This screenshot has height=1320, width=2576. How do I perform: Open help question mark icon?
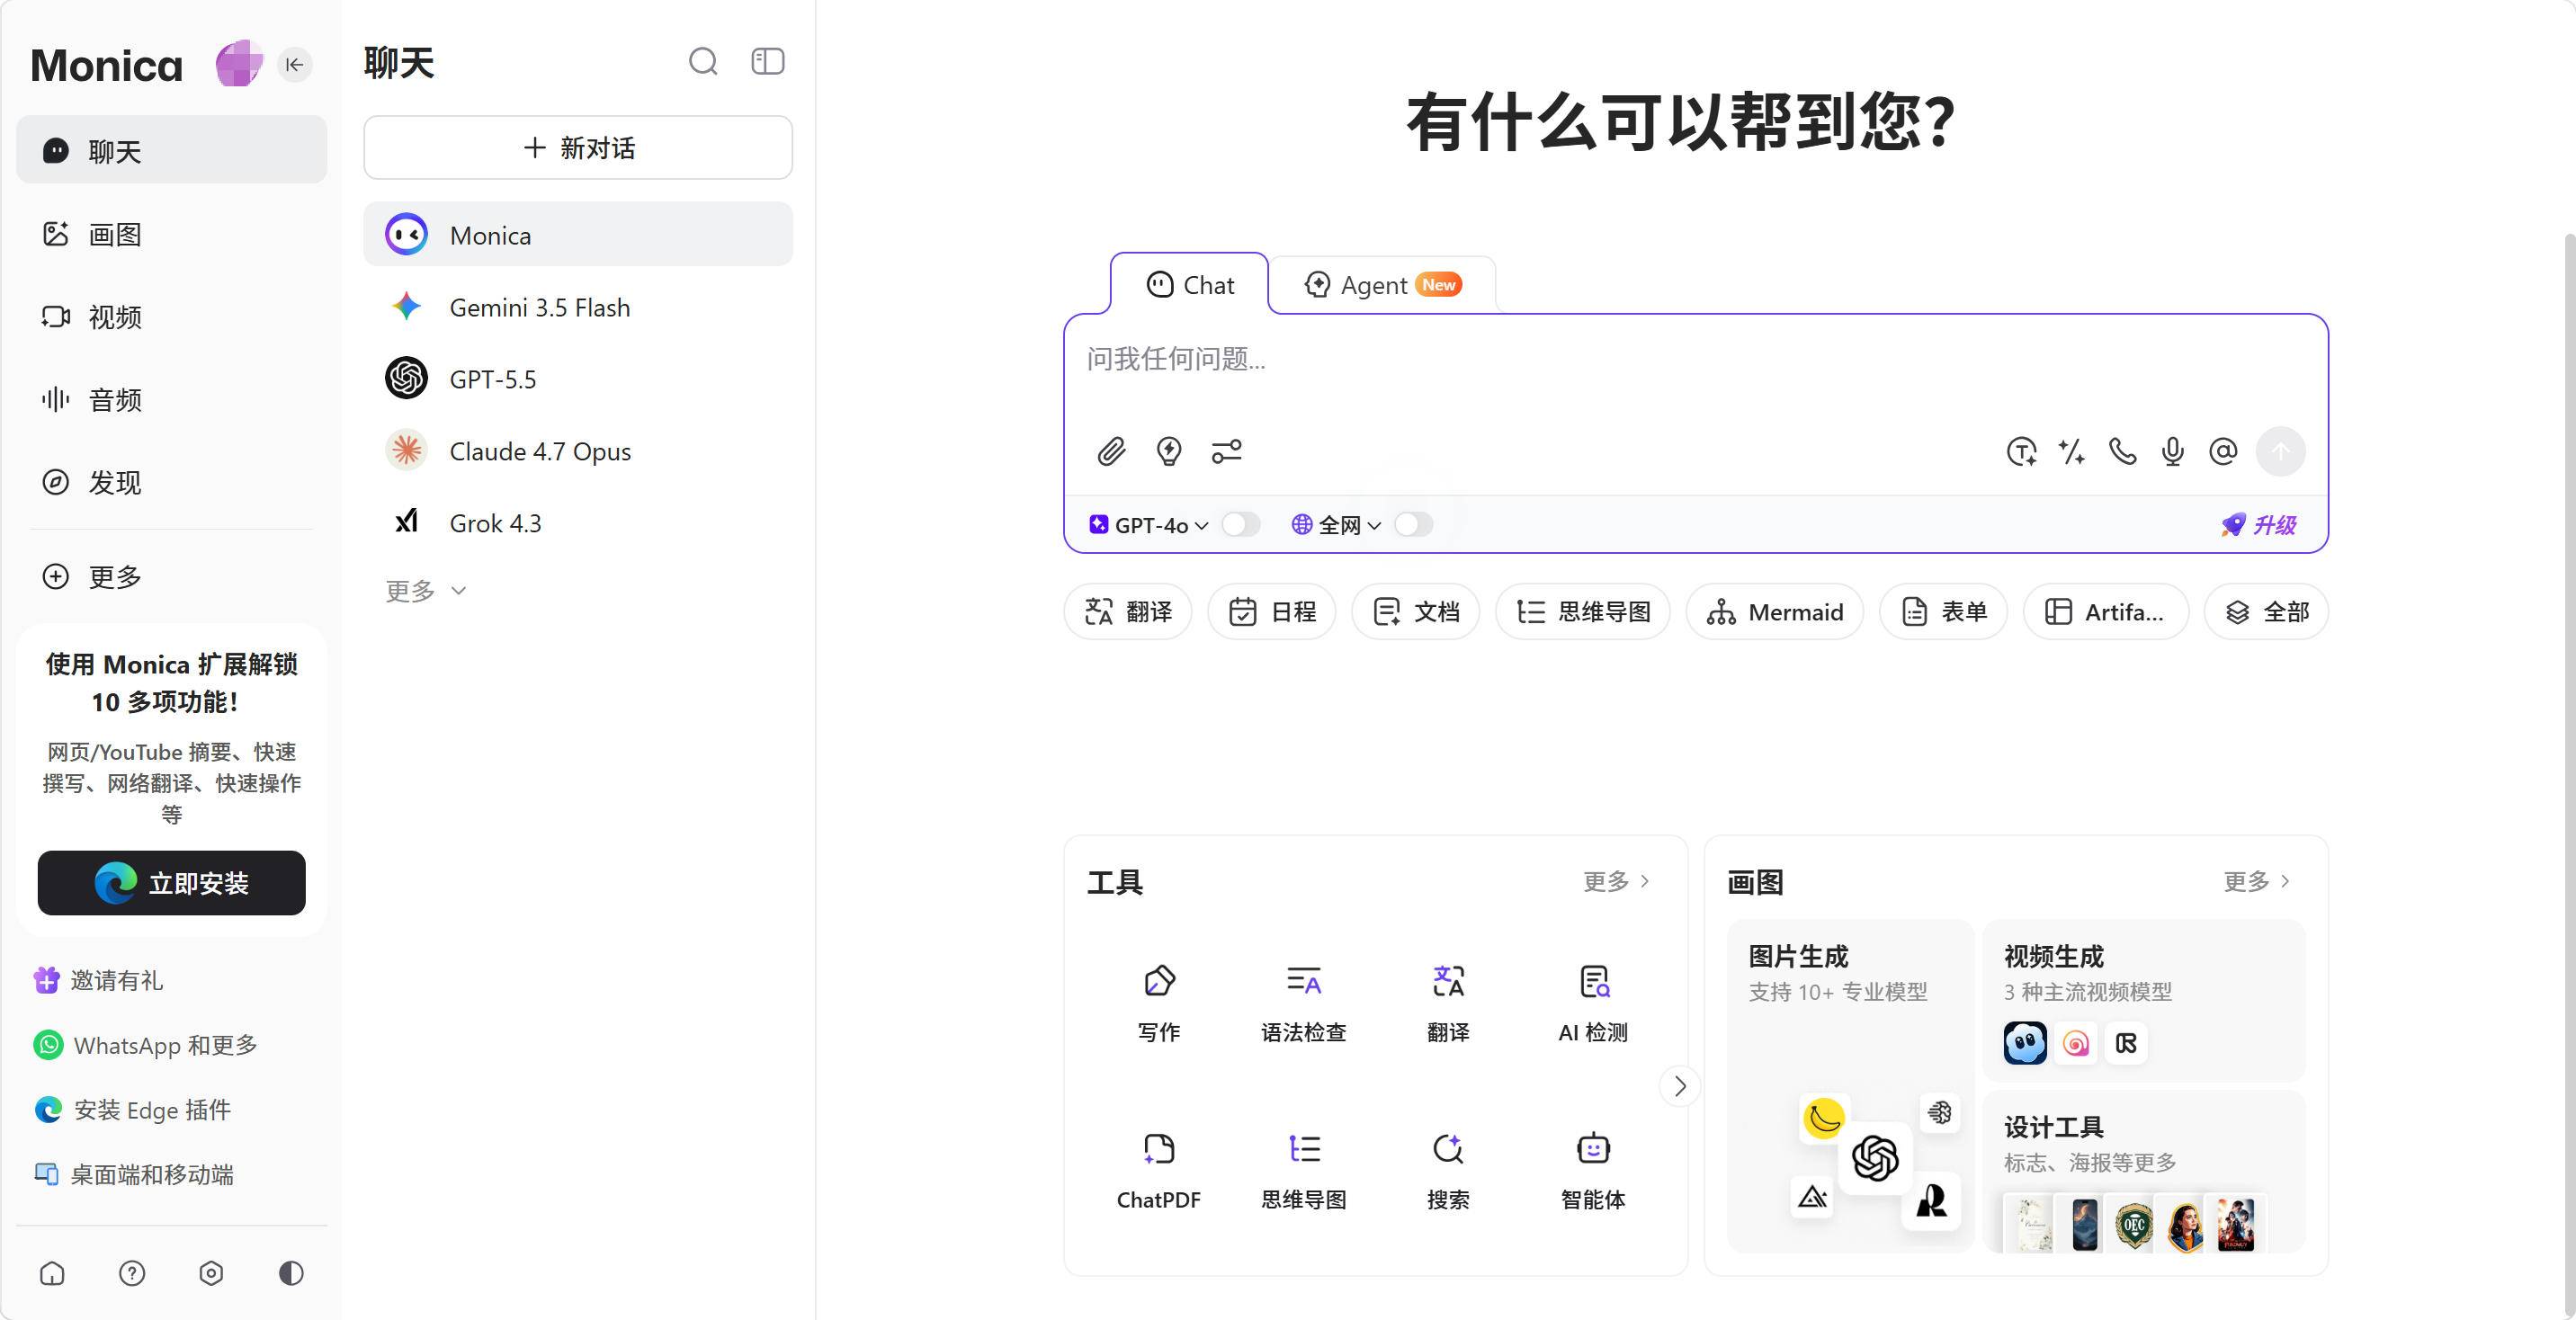132,1273
